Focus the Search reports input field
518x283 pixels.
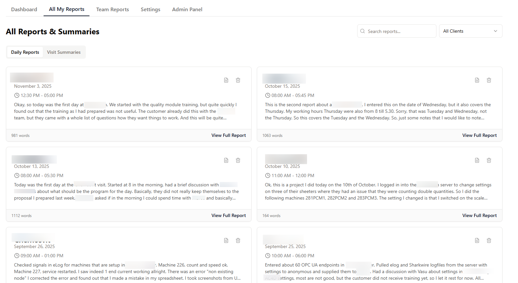click(x=397, y=31)
